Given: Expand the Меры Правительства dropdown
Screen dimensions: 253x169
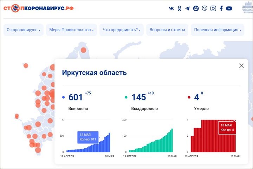Looking at the screenshot, I should click(71, 30).
